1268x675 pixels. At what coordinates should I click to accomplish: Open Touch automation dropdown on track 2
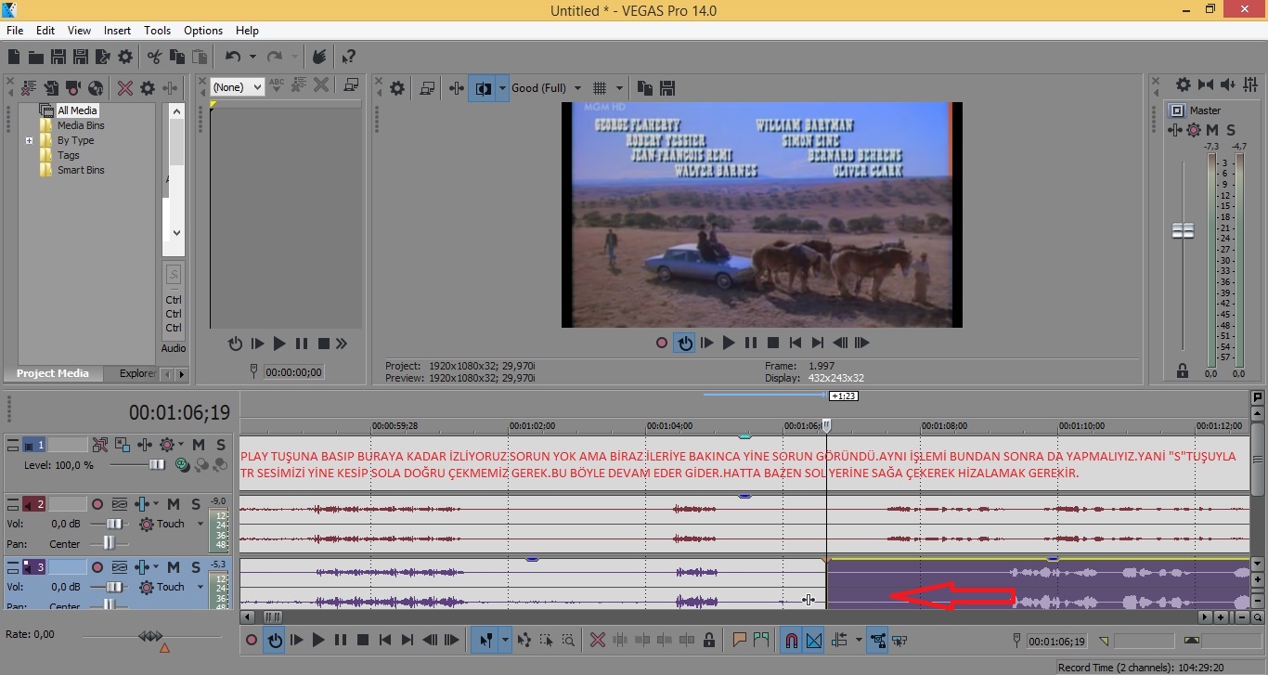[200, 524]
